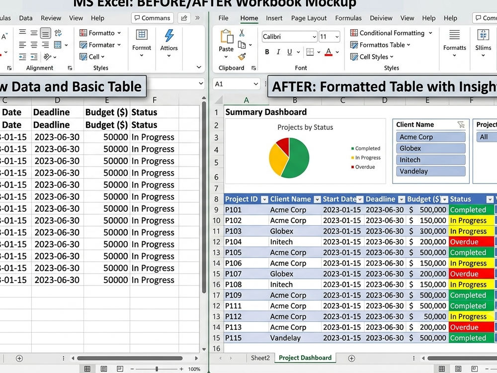497x373 pixels.
Task: Click the Cut scissors icon
Action: tap(242, 33)
